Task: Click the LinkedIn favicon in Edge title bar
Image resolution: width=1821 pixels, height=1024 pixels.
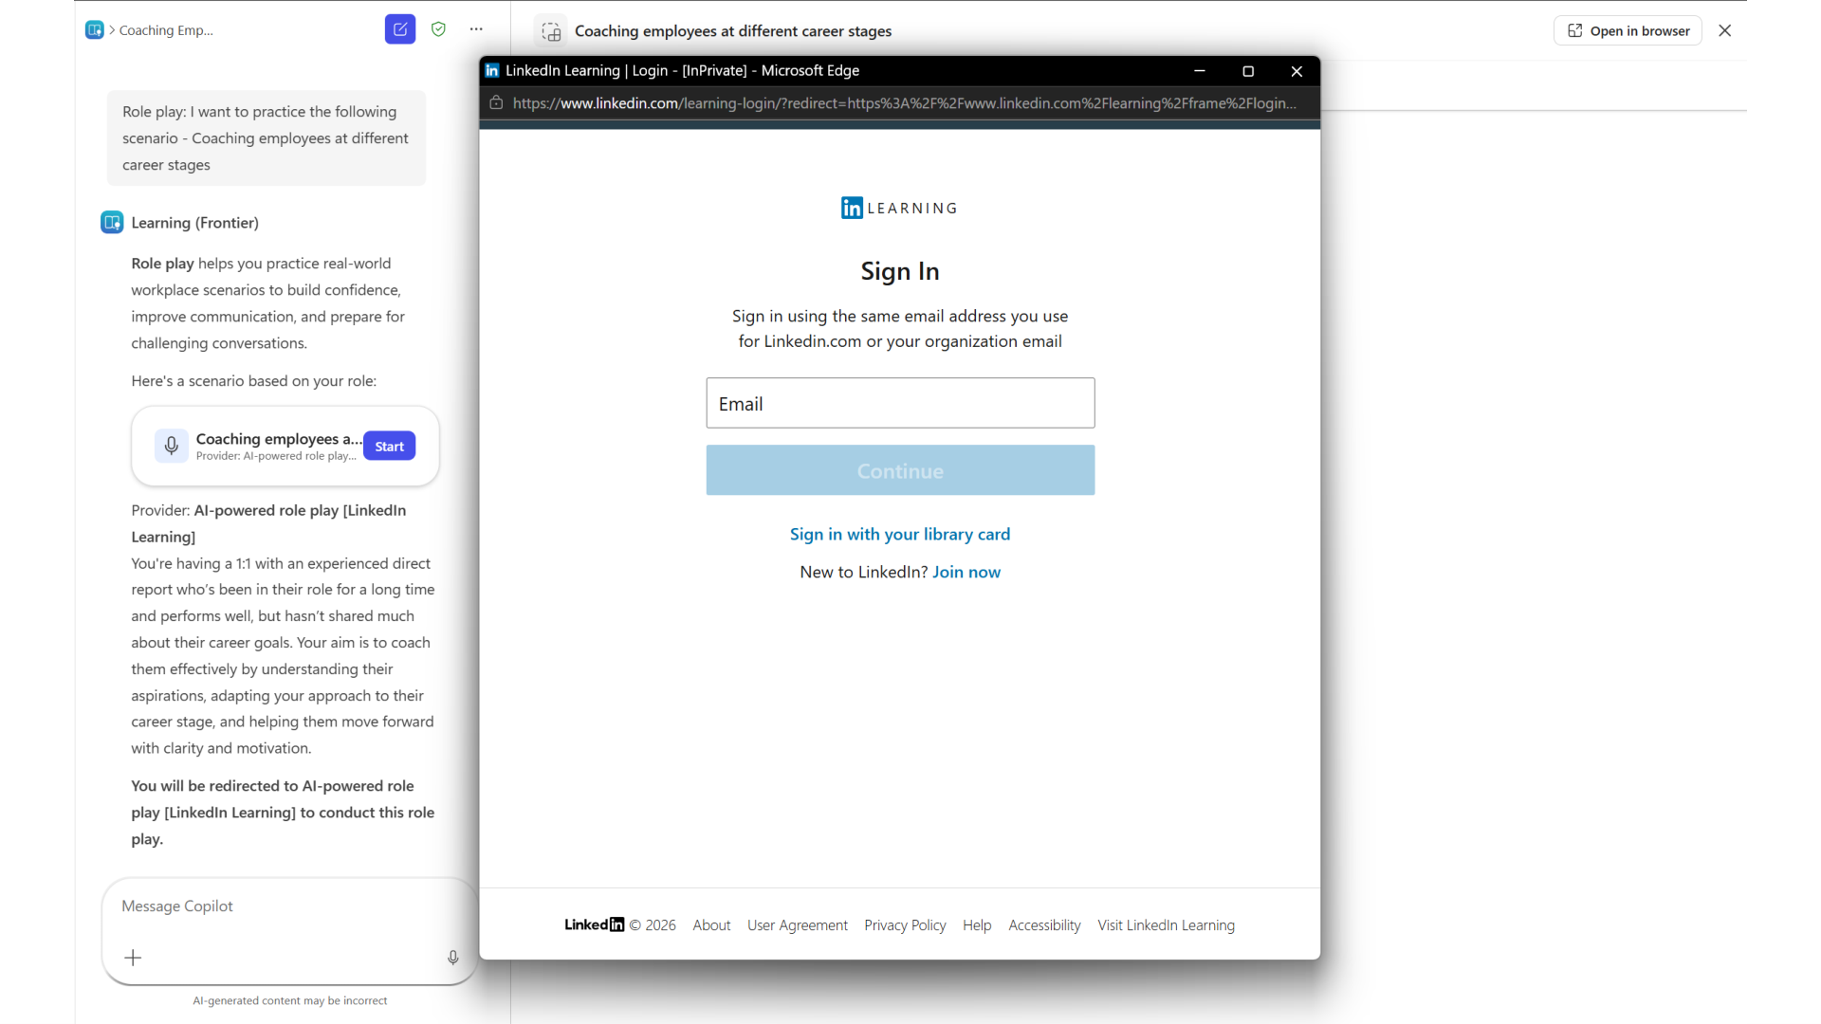Action: (x=492, y=70)
